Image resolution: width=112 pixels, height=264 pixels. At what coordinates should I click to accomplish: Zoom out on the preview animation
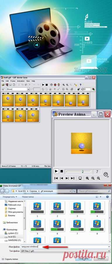[93, 178]
